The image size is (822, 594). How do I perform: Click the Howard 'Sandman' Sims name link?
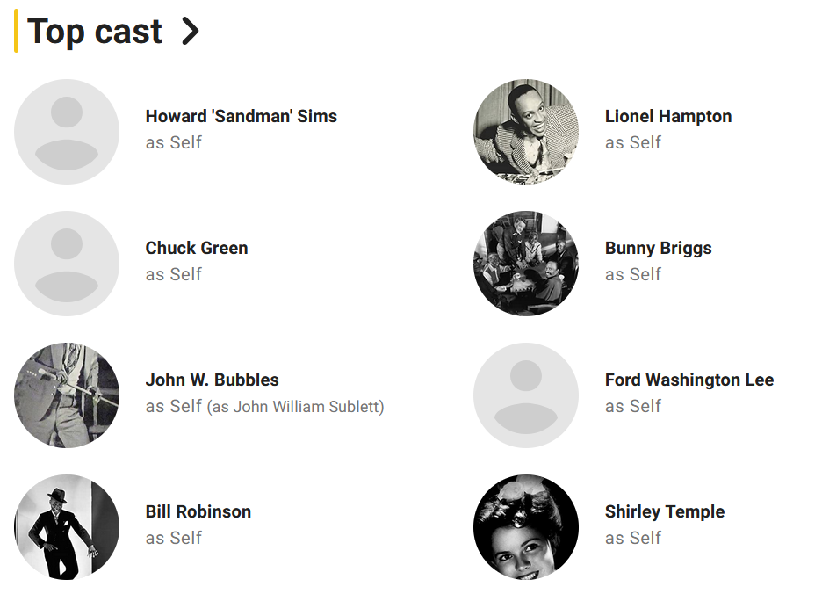[242, 116]
